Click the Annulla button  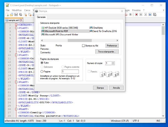tap(116, 88)
